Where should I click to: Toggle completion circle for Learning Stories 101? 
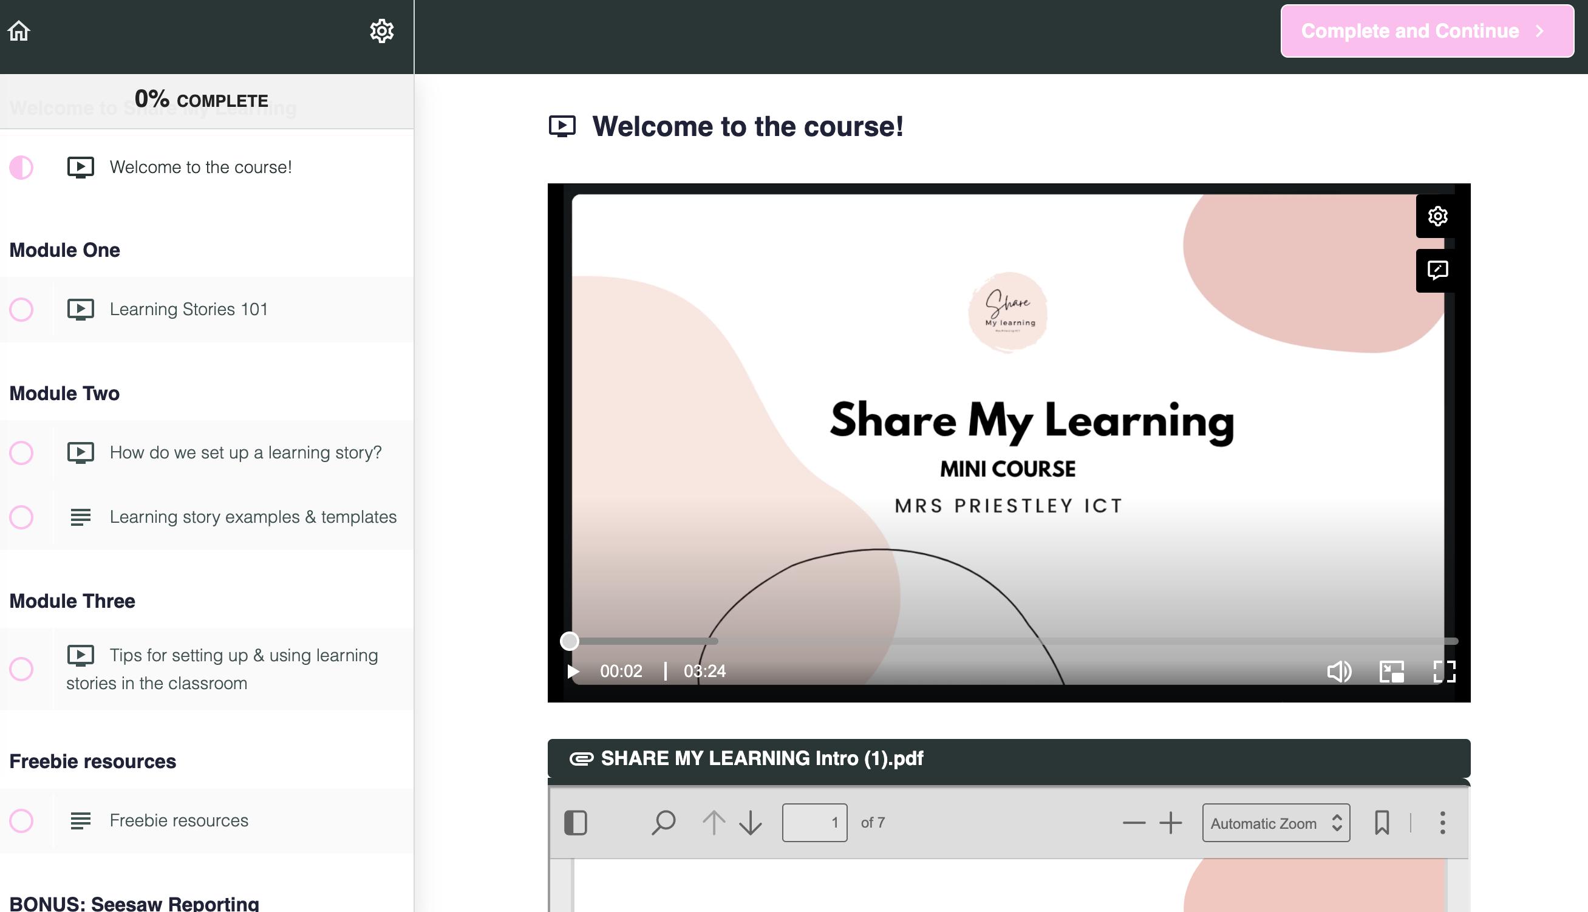(x=21, y=310)
